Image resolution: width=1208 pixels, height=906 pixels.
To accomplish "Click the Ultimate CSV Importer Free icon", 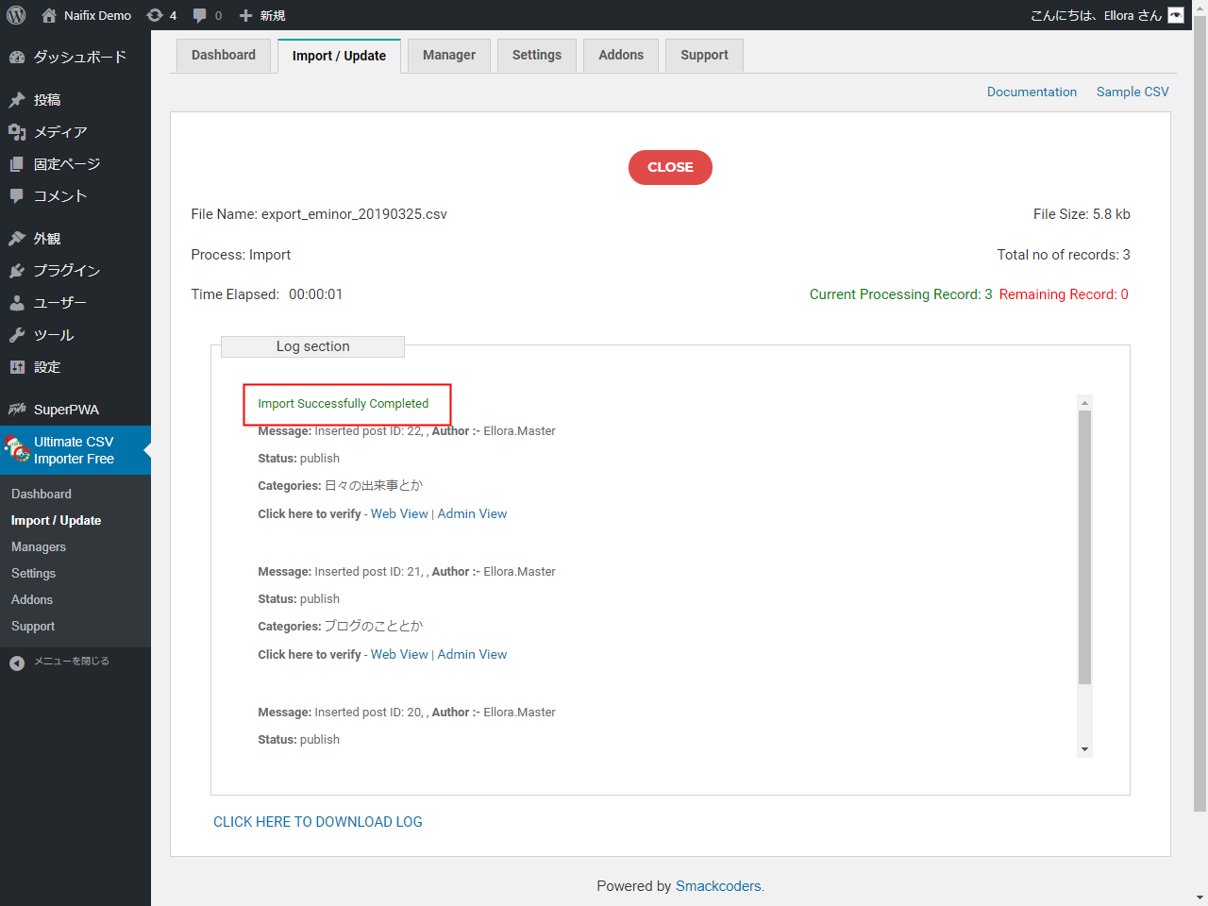I will coord(16,449).
